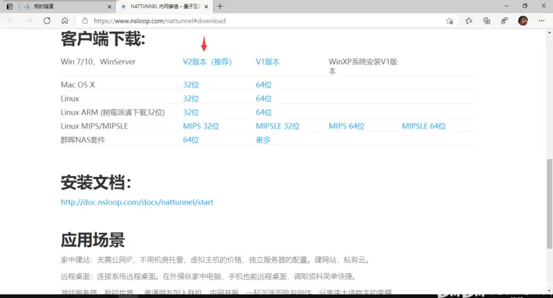Refresh the current page
The image size is (553, 298).
(x=47, y=21)
